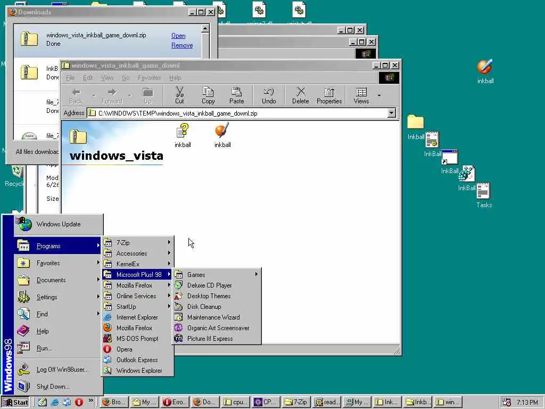
Task: Open the Favorites menu in the window
Action: (x=149, y=78)
